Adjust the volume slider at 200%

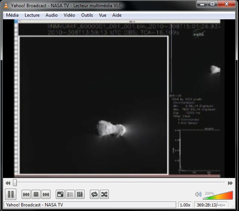coord(218,195)
